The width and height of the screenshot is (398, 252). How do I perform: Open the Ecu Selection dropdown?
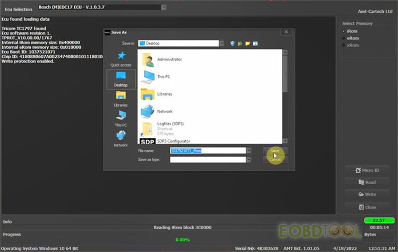[163, 7]
